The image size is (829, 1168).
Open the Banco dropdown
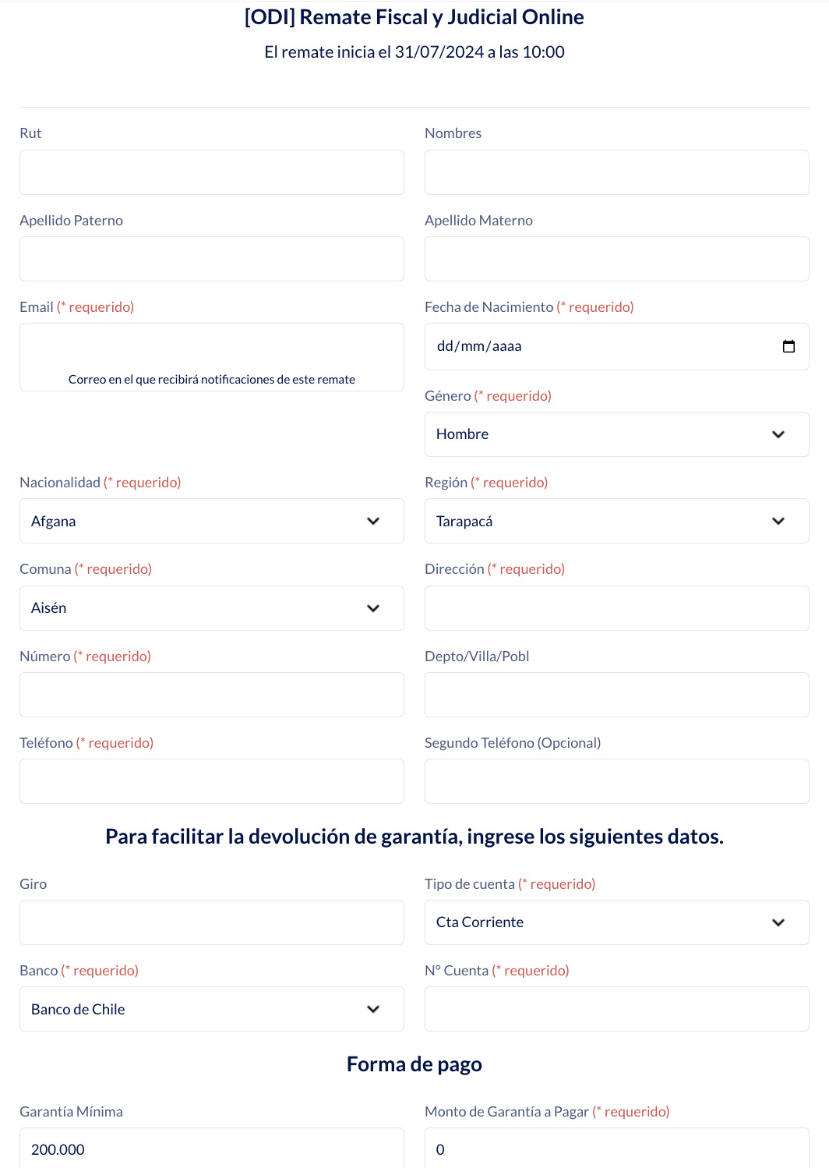211,1009
